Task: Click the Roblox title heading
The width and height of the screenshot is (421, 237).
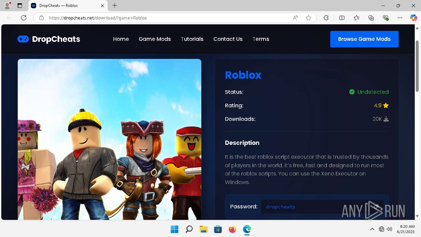Action: tap(243, 75)
